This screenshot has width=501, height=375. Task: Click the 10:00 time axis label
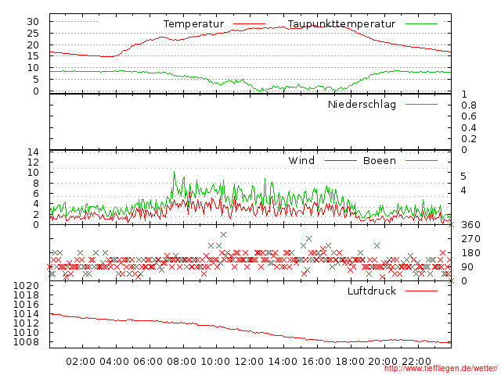click(x=215, y=362)
